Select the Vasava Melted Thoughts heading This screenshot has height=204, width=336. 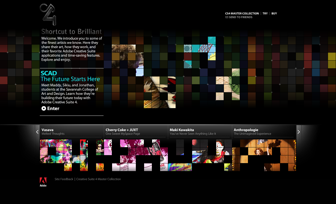click(53, 132)
